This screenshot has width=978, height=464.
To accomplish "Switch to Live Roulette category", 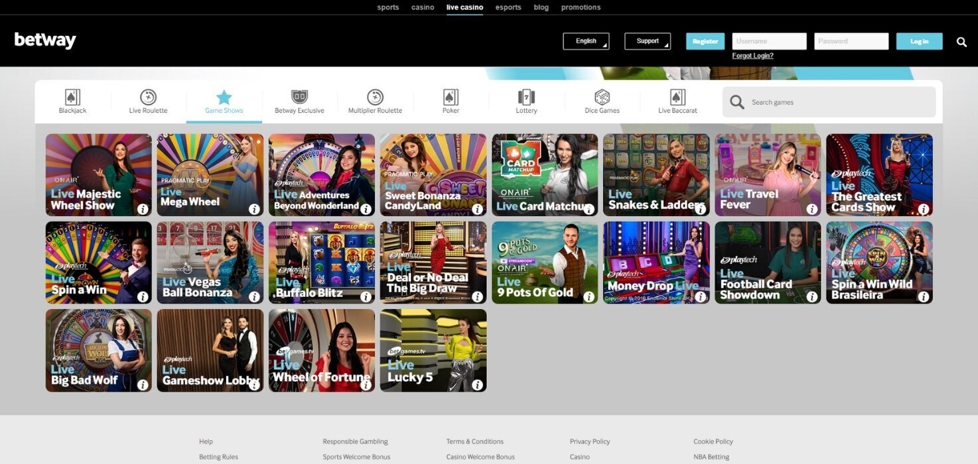I will [x=148, y=101].
